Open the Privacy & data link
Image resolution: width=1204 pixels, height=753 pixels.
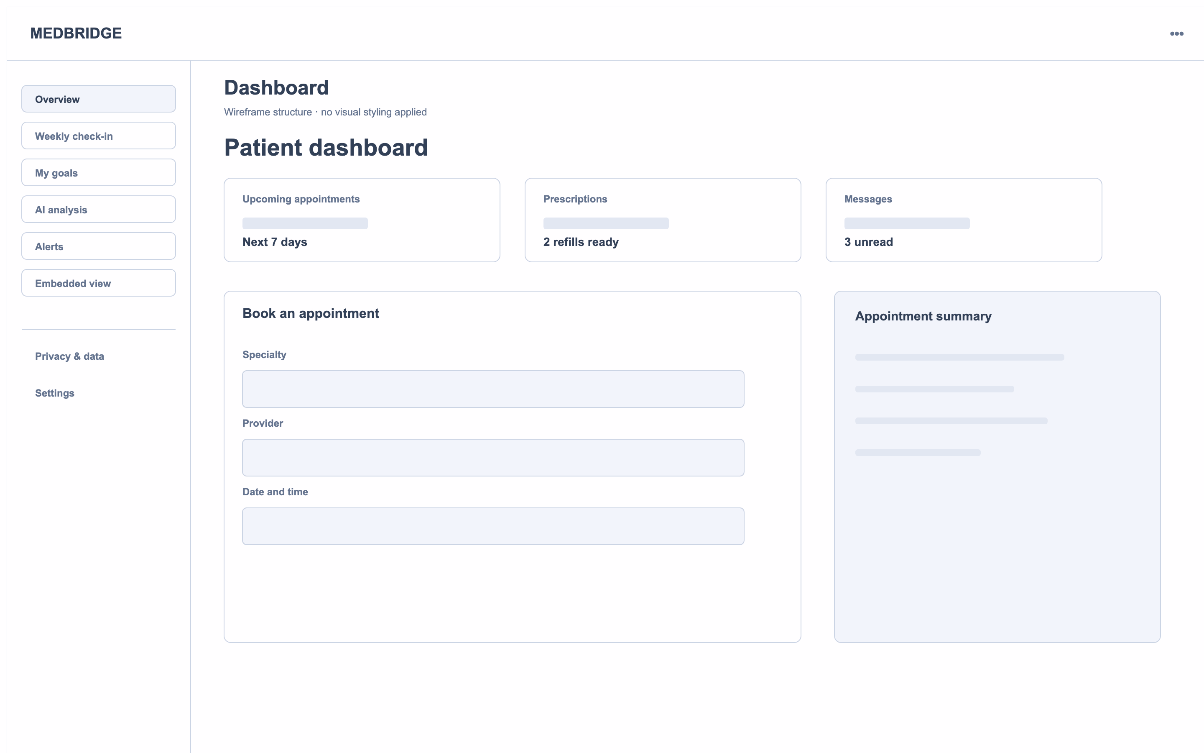click(69, 356)
